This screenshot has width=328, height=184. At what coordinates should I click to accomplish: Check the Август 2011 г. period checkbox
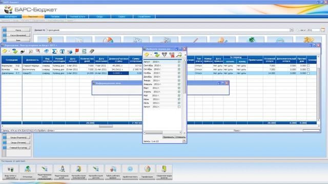tap(179, 107)
